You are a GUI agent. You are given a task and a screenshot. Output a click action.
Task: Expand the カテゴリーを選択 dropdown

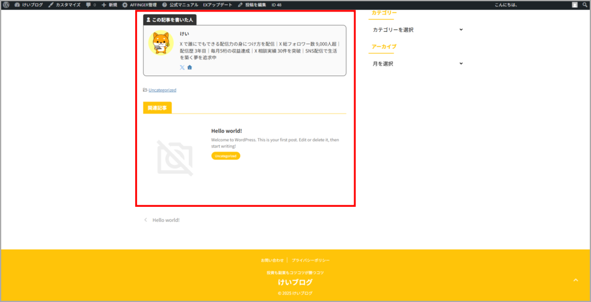click(417, 30)
